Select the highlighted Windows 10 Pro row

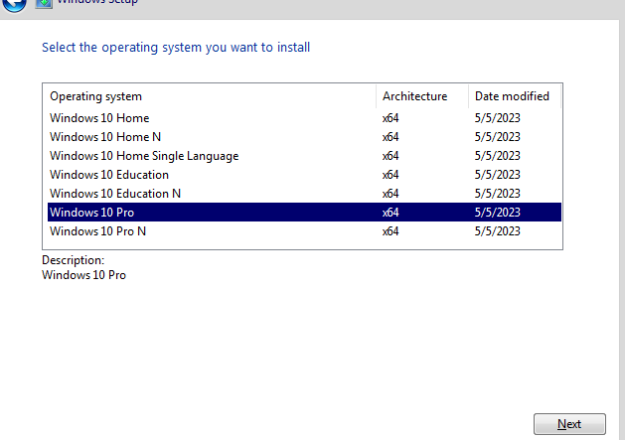click(304, 212)
